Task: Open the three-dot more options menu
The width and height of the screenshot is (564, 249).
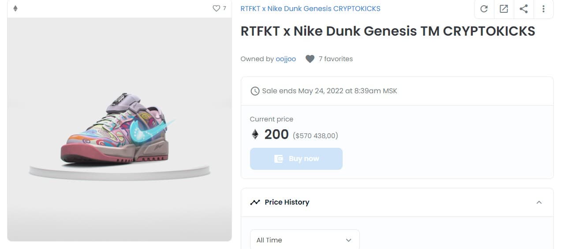Action: 543,9
